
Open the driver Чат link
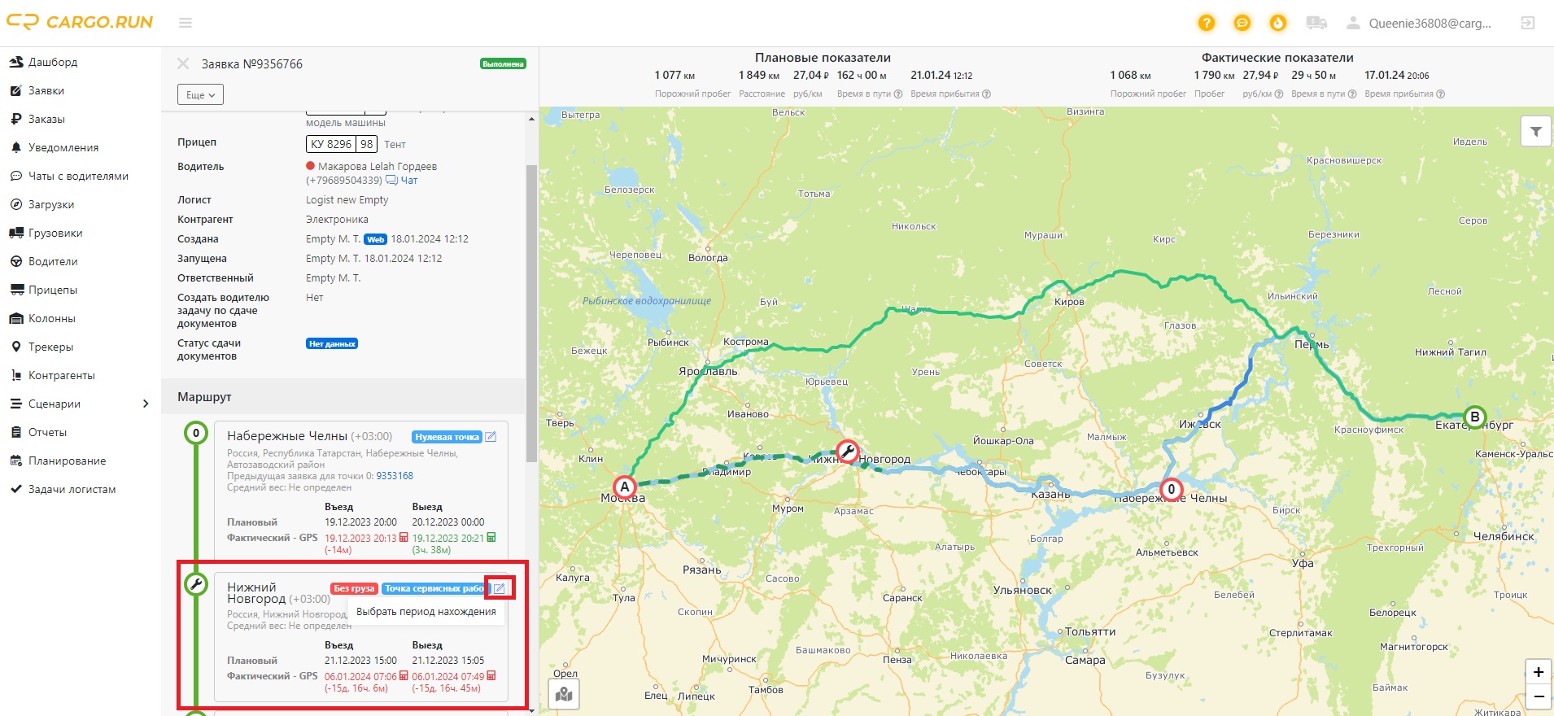click(408, 181)
